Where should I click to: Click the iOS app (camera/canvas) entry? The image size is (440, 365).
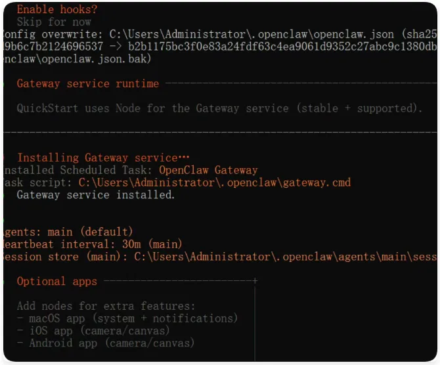(93, 331)
